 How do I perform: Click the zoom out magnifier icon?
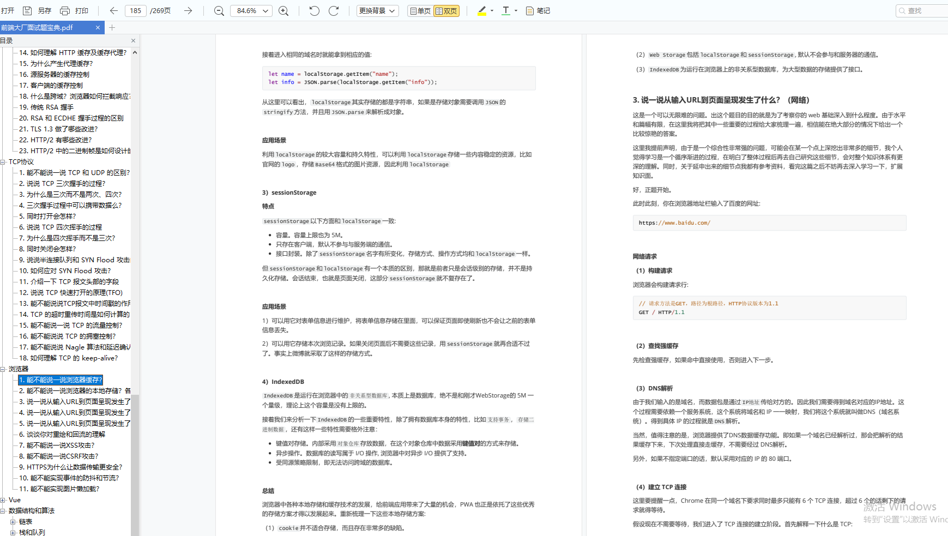219,10
